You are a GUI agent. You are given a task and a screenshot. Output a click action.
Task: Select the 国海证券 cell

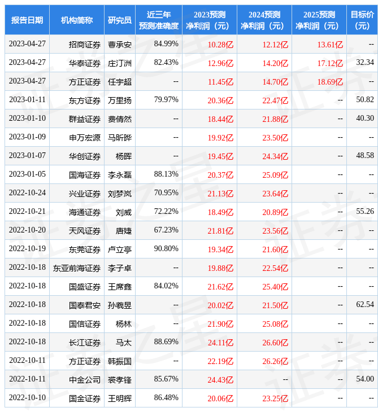85,175
